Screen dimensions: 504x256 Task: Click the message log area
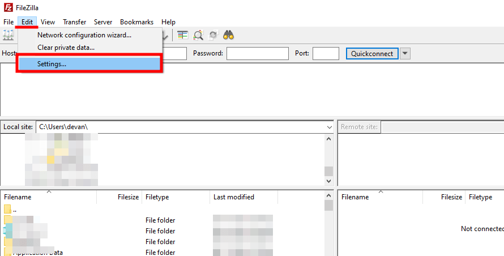[x=252, y=90]
